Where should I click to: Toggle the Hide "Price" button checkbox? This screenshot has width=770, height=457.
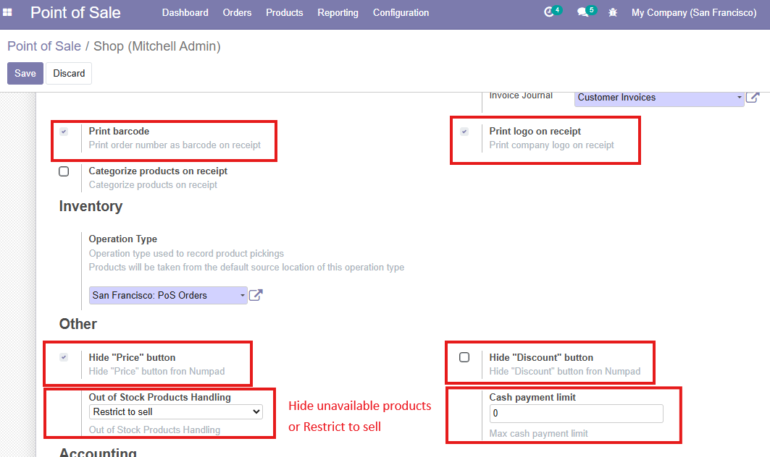64,357
